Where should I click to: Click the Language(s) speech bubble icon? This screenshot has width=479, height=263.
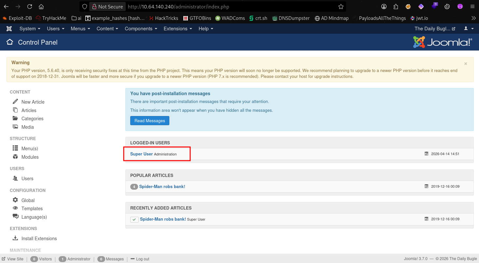coord(15,217)
